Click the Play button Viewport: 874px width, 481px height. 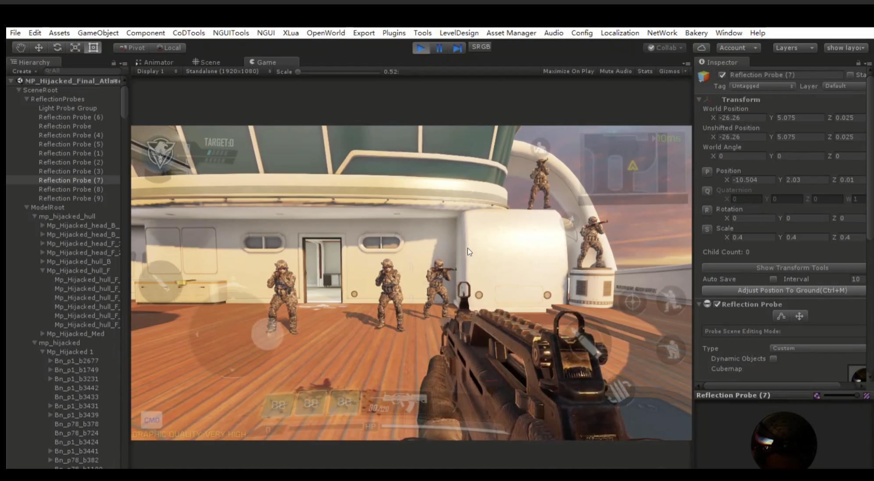(x=421, y=48)
